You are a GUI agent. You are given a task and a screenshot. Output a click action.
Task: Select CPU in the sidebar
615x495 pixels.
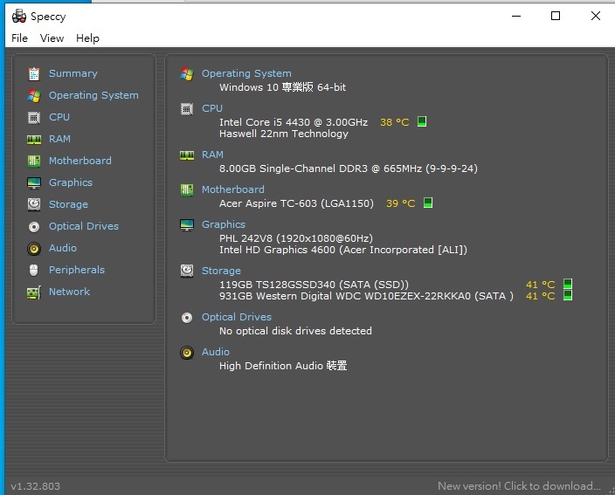click(59, 117)
